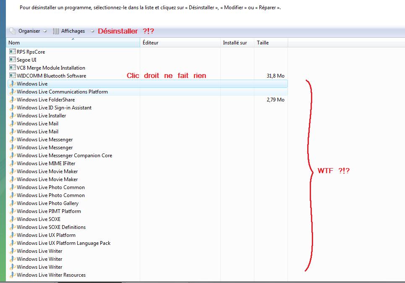Click the Windows Live MIME IFilter icon

[13, 163]
